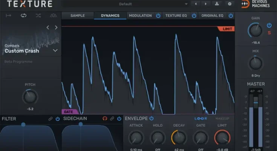Viewport: 277px width, 151px height.
Task: Select the next preset arrow
Action: click(205, 4)
